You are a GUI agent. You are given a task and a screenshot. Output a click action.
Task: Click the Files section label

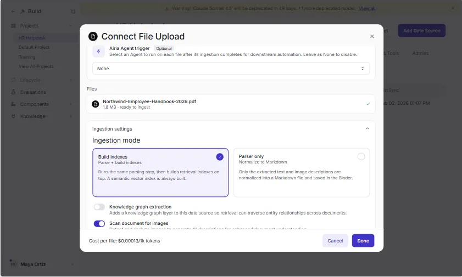point(92,89)
